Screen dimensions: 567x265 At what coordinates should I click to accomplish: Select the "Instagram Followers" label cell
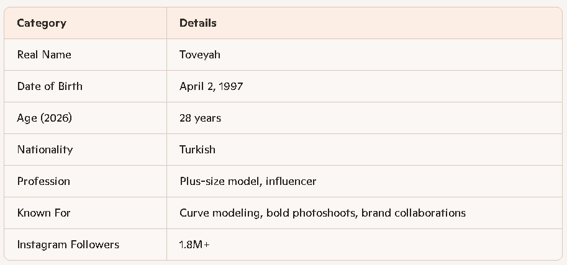(x=68, y=245)
